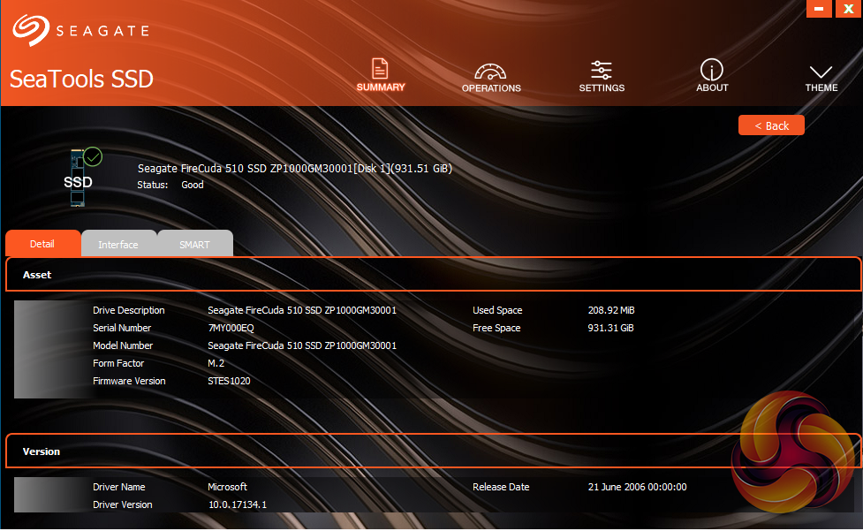The height and width of the screenshot is (531, 863).
Task: Click the Firmware Version label
Action: pyautogui.click(x=129, y=381)
